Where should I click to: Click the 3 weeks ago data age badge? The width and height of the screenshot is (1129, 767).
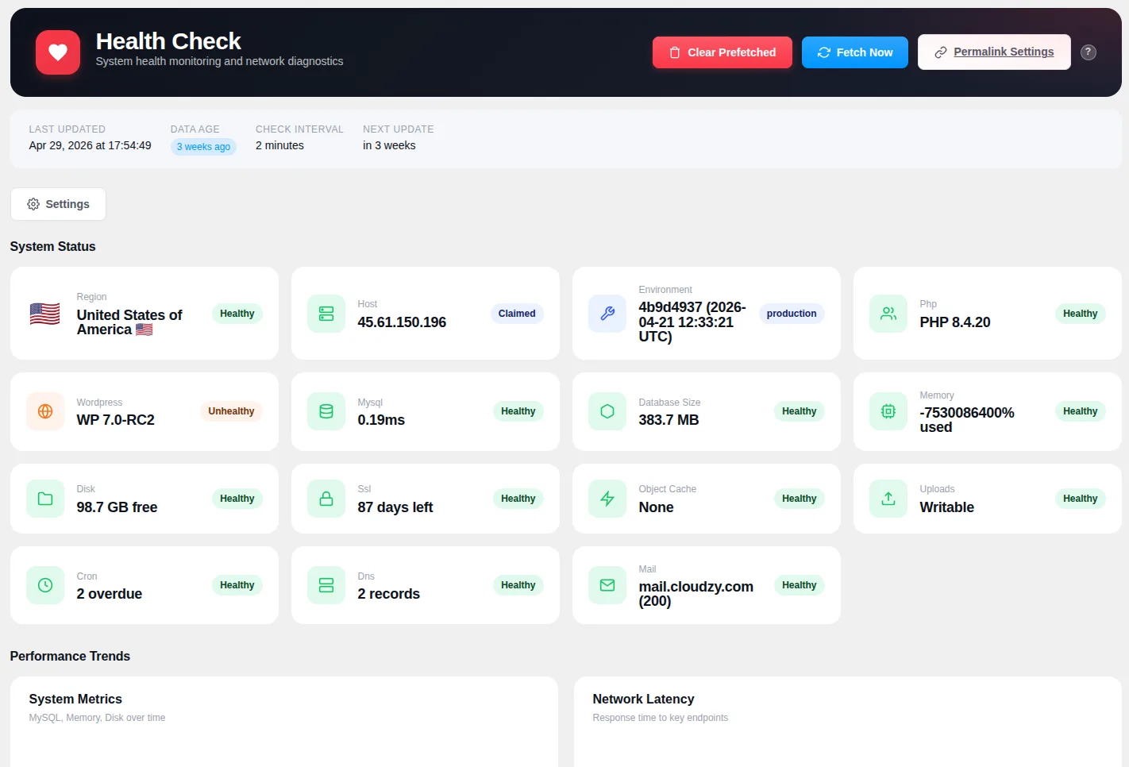tap(203, 147)
